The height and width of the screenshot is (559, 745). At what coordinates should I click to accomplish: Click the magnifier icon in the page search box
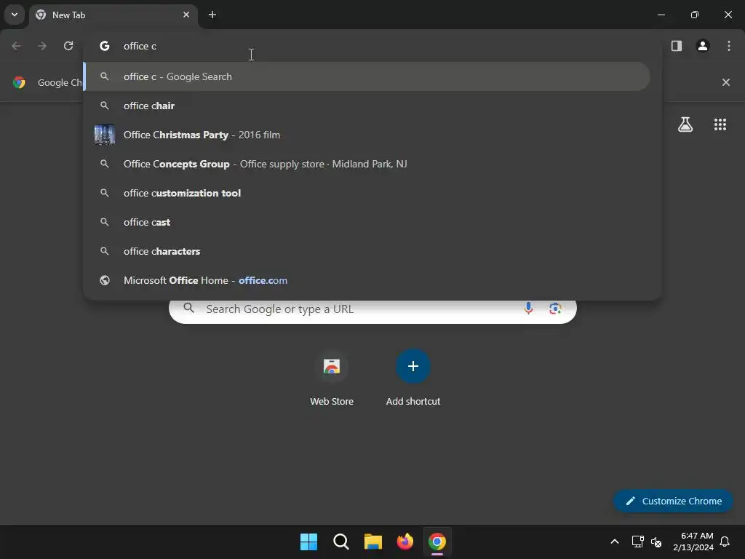tap(188, 308)
